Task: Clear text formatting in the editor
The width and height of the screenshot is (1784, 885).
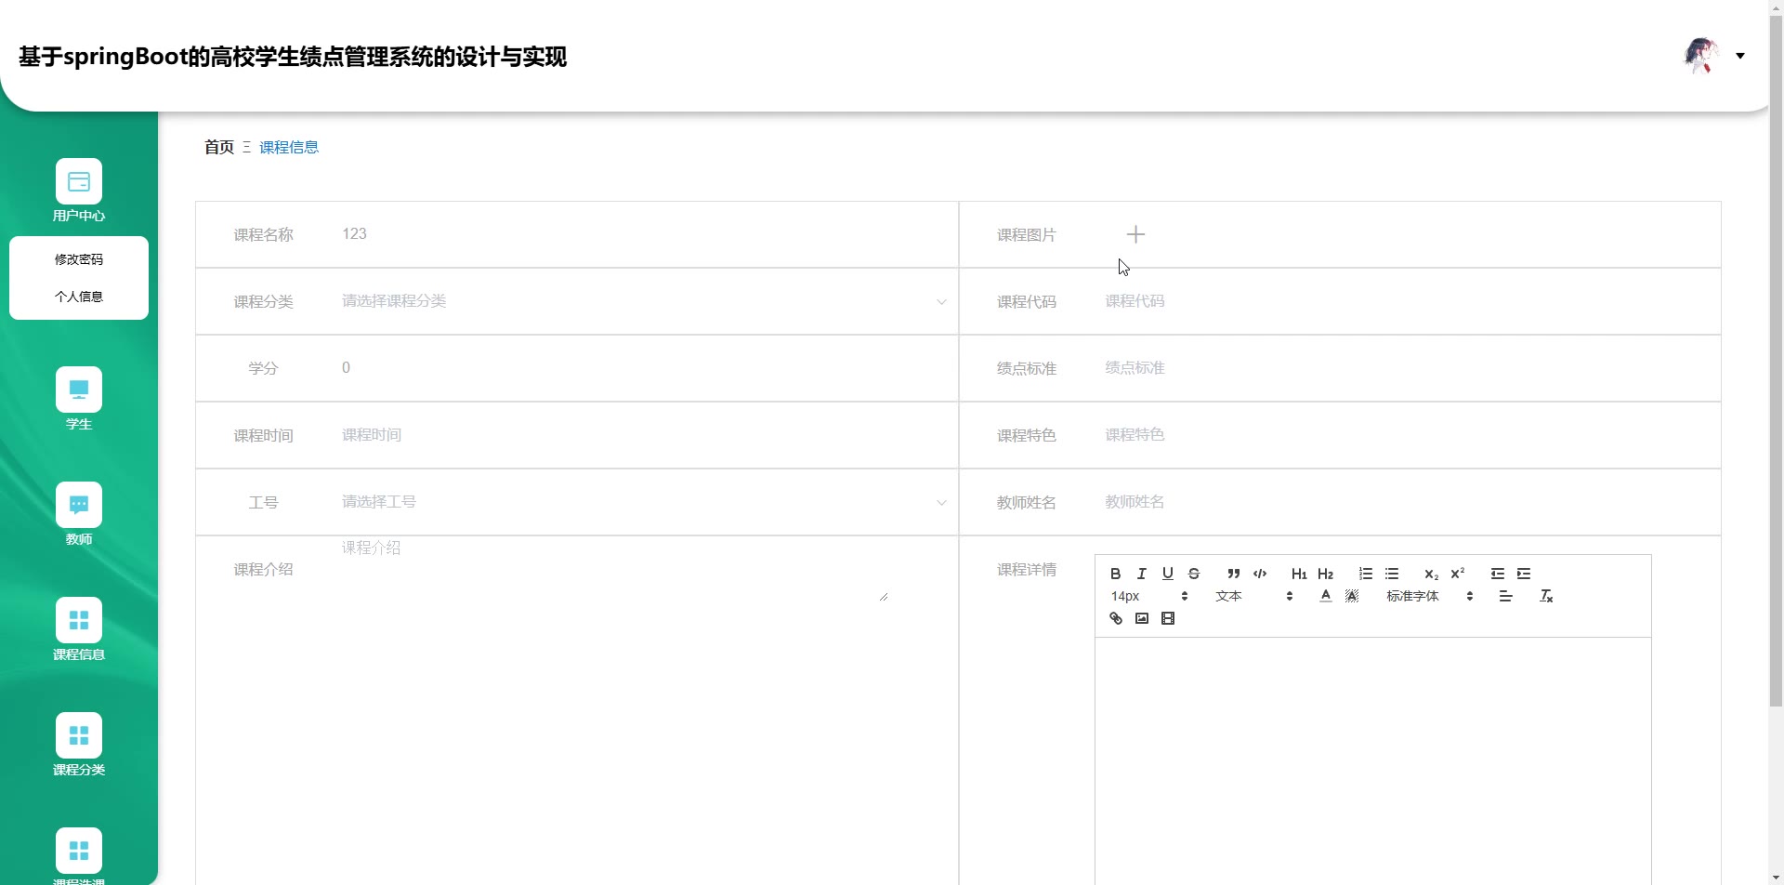Action: click(1546, 596)
